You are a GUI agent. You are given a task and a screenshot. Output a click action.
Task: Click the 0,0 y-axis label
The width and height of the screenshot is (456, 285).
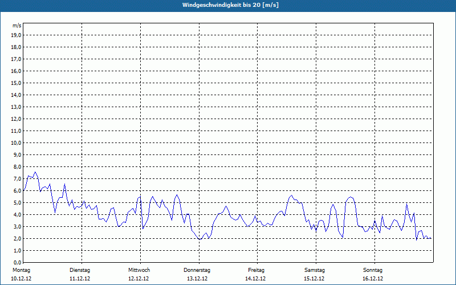[x=17, y=262]
